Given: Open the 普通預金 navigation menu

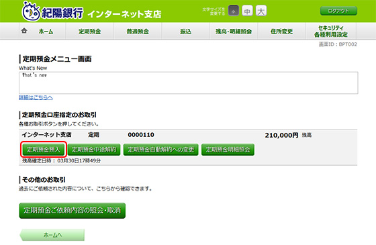Looking at the screenshot, I should coord(138,31).
